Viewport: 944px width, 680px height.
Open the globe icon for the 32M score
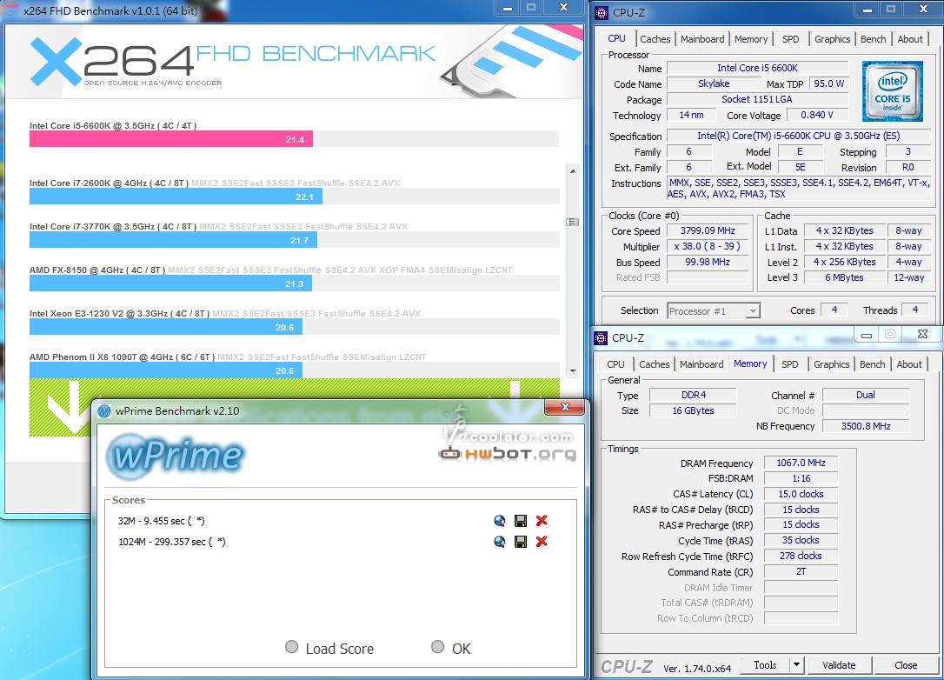499,521
